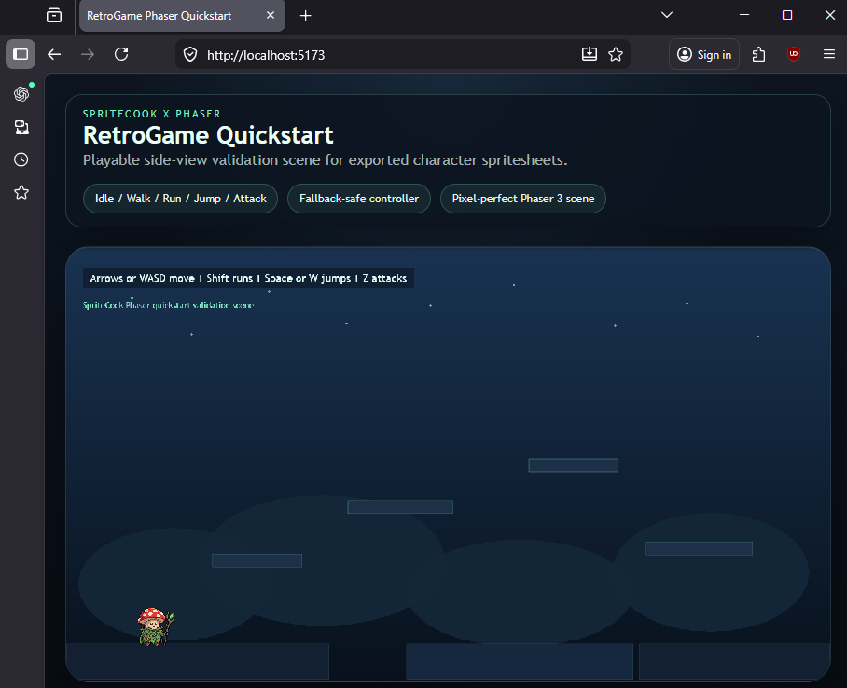Open the browser hamburger menu

[829, 54]
